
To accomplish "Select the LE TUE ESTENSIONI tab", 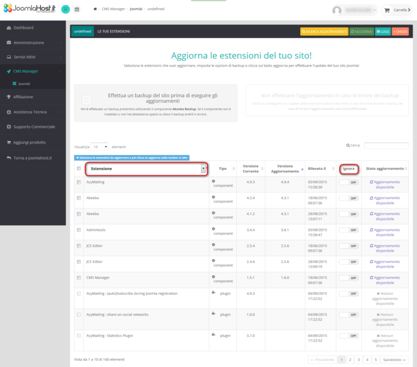I will click(113, 31).
